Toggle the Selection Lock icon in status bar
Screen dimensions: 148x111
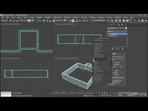(54, 93)
